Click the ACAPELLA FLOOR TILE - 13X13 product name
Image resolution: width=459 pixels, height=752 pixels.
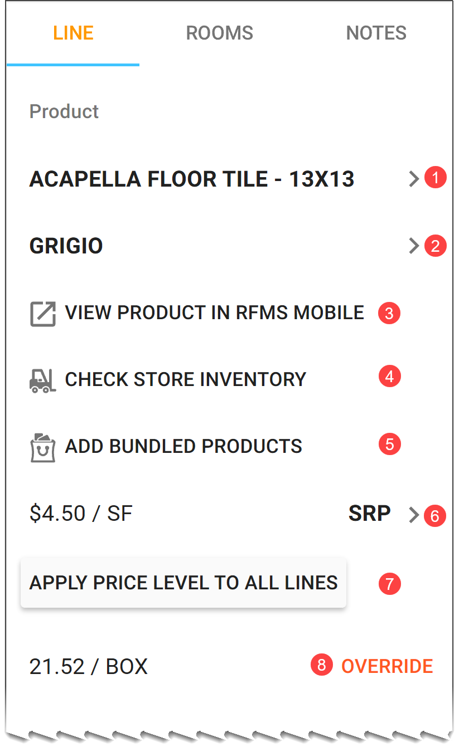(192, 179)
